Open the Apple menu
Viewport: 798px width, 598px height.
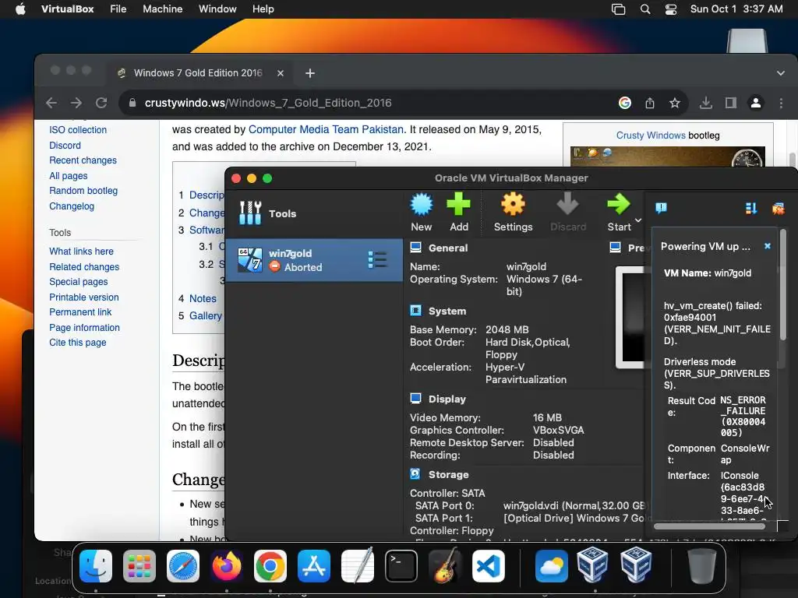click(x=20, y=9)
